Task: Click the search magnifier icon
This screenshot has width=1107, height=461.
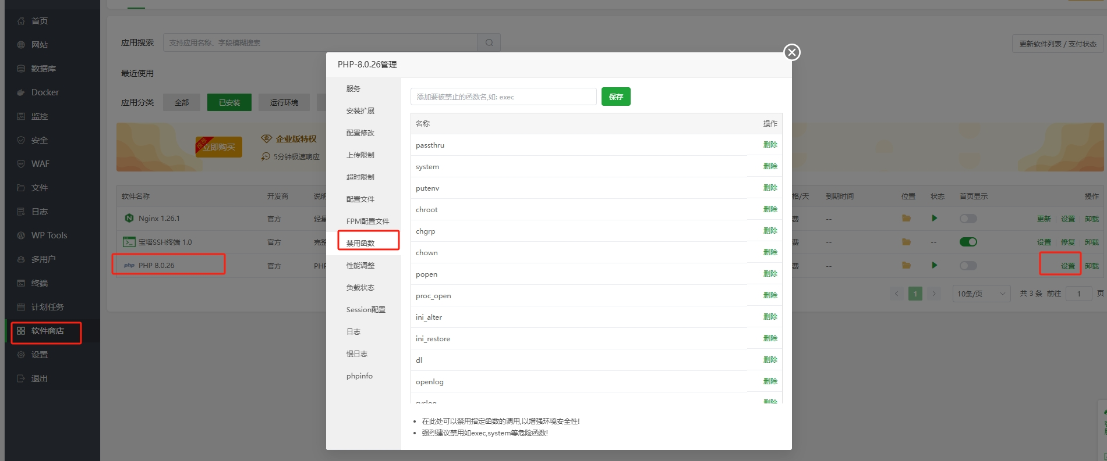Action: (489, 42)
